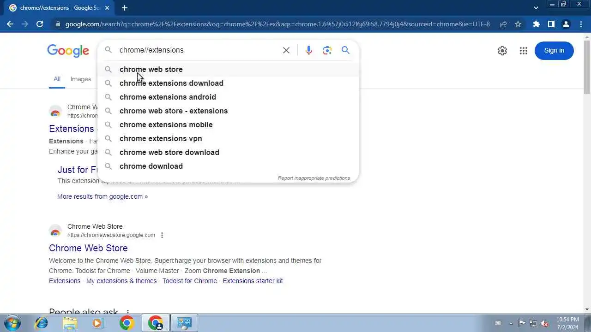Click the Google logo
591x332 pixels.
[x=68, y=51]
